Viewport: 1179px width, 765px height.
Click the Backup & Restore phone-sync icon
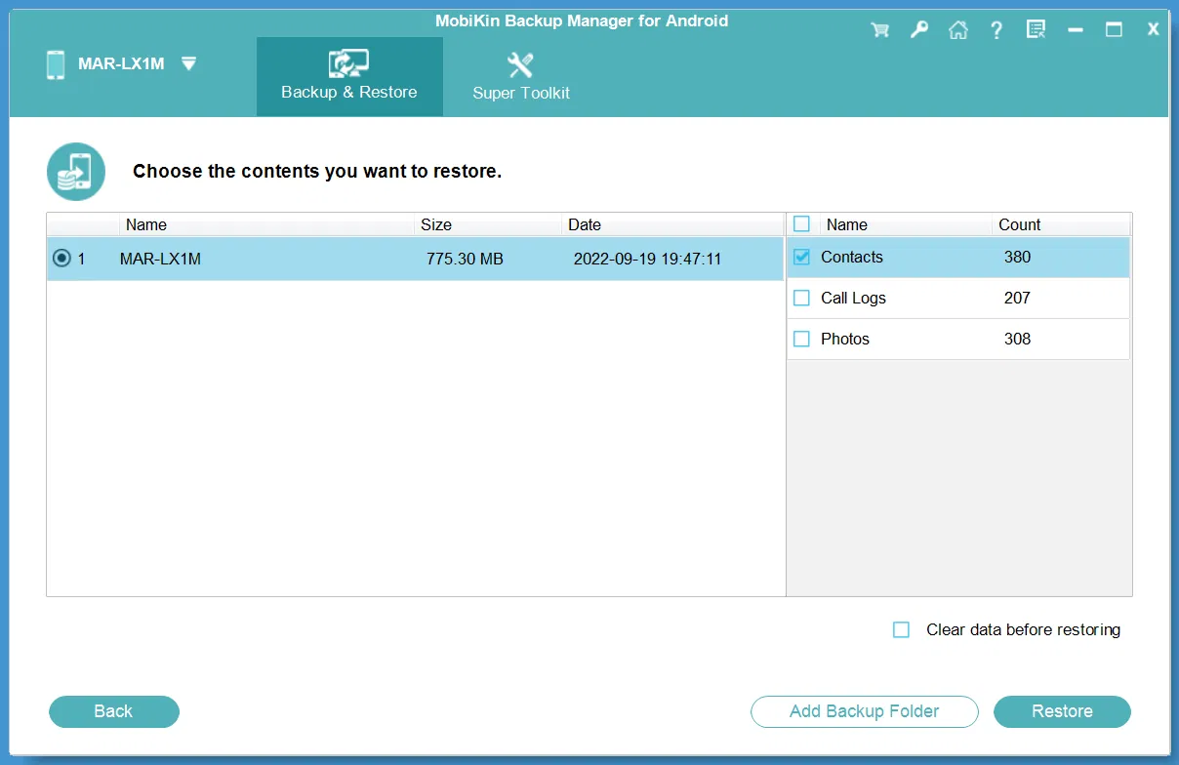coord(349,61)
